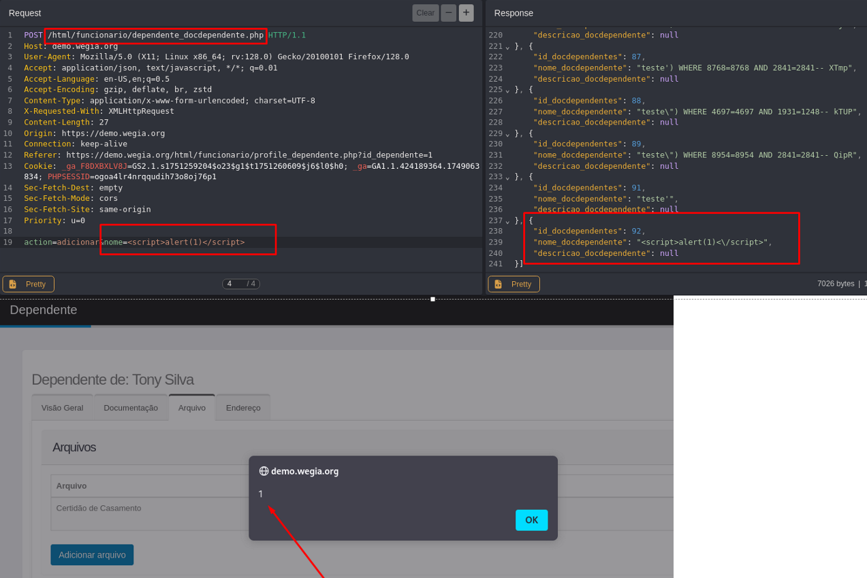Screen dimensions: 867x578
Task: Click the Dependente de: Tony Silva heading
Action: click(x=113, y=380)
